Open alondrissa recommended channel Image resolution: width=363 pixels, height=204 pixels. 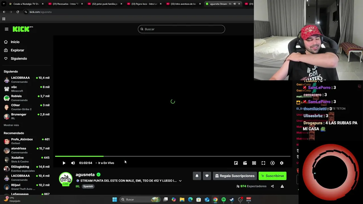27,150
